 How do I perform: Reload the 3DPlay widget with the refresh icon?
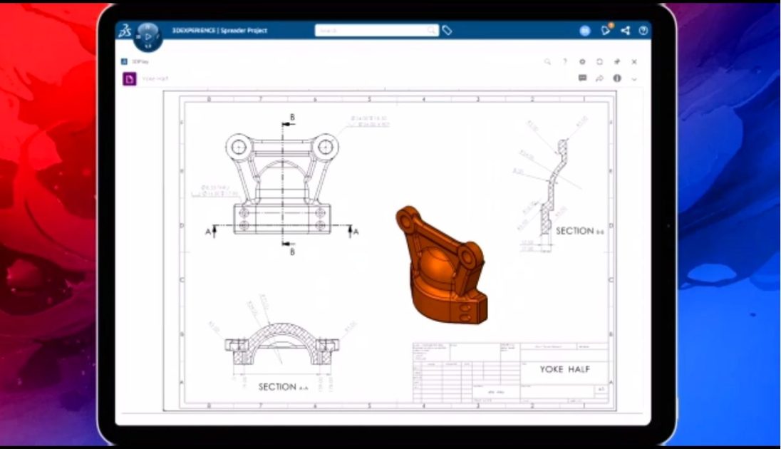599,62
